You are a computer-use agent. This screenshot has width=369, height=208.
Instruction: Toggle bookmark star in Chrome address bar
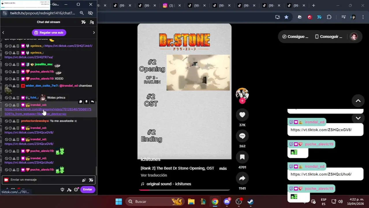(286, 17)
